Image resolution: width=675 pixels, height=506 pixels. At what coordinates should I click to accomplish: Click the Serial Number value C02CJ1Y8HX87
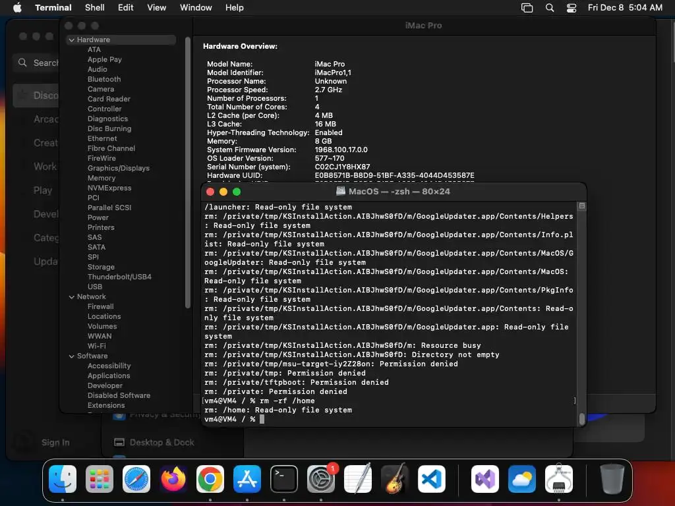click(342, 167)
